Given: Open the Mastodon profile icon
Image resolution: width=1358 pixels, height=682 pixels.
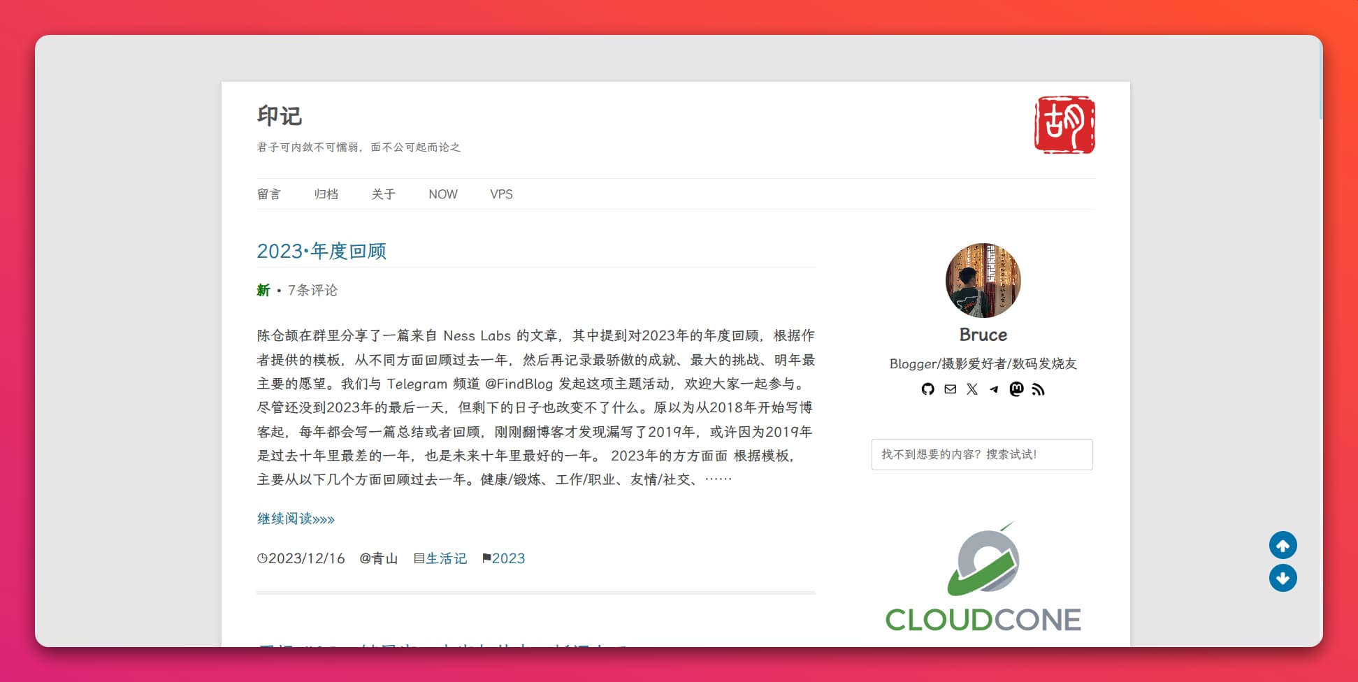Looking at the screenshot, I should [x=1017, y=389].
